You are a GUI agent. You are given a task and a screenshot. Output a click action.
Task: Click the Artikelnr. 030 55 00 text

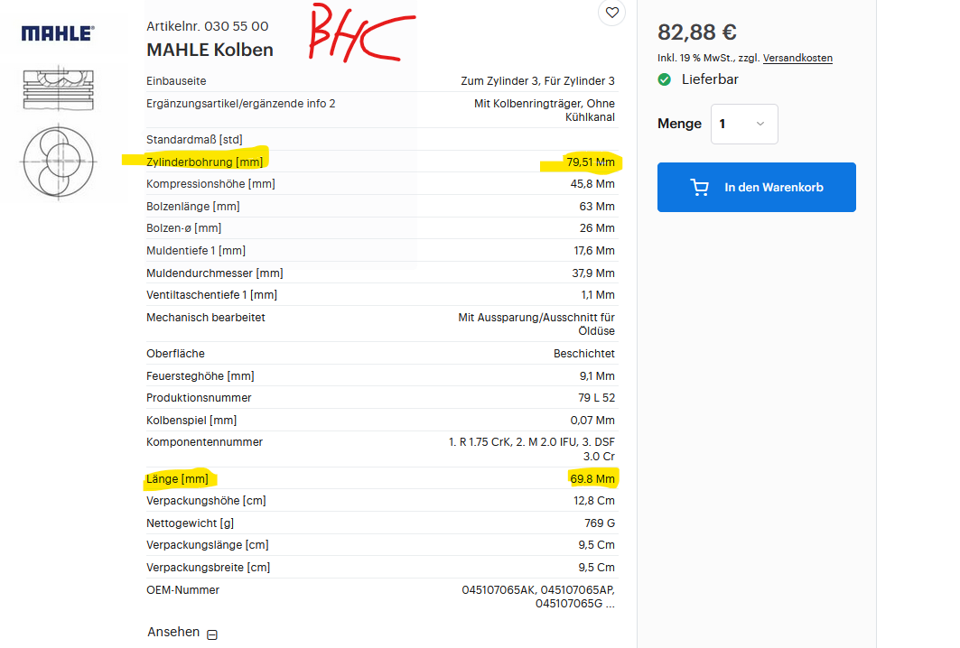(207, 26)
